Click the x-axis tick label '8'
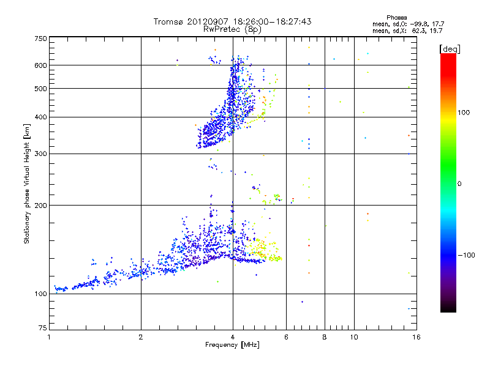Image resolution: width=490 pixels, height=367 pixels. point(325,337)
